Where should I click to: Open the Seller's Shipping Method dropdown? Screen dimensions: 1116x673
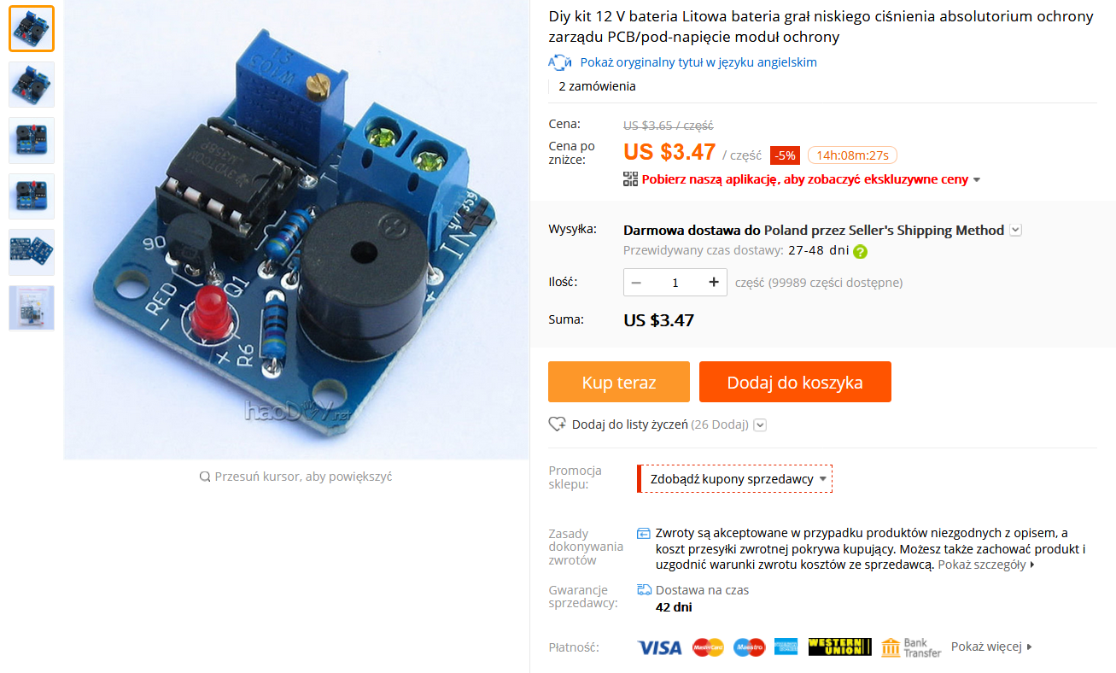[x=1015, y=230]
